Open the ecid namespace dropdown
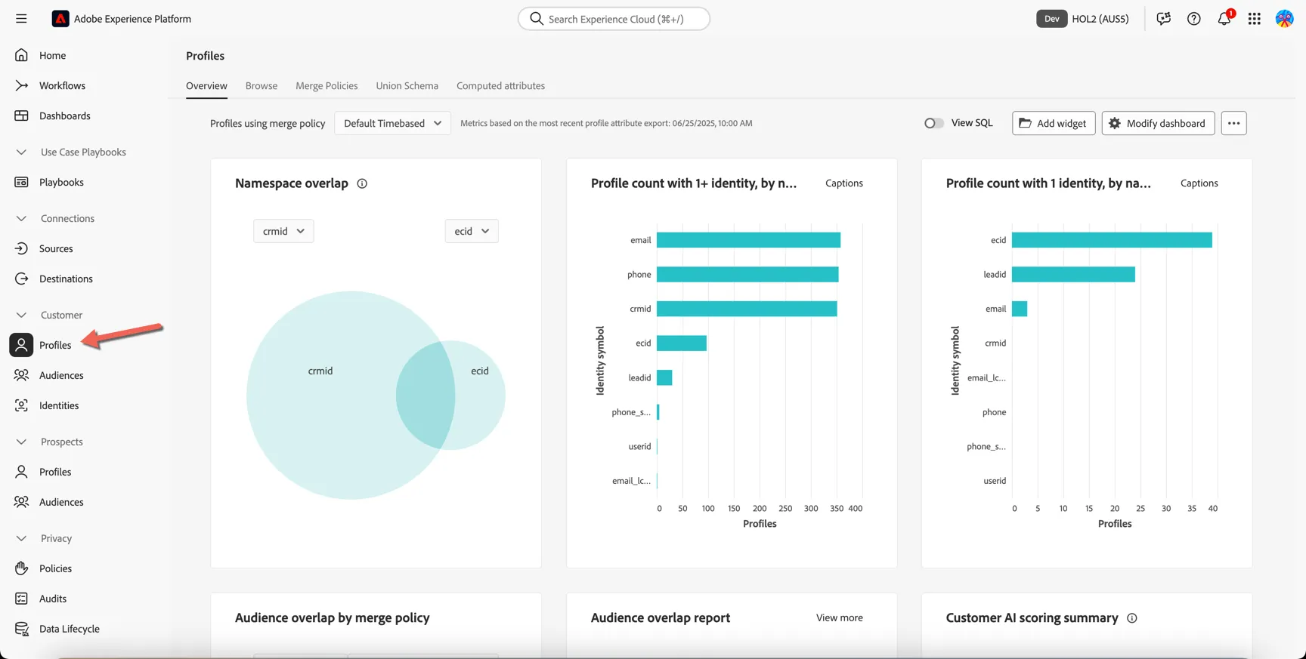This screenshot has width=1306, height=659. coord(472,231)
